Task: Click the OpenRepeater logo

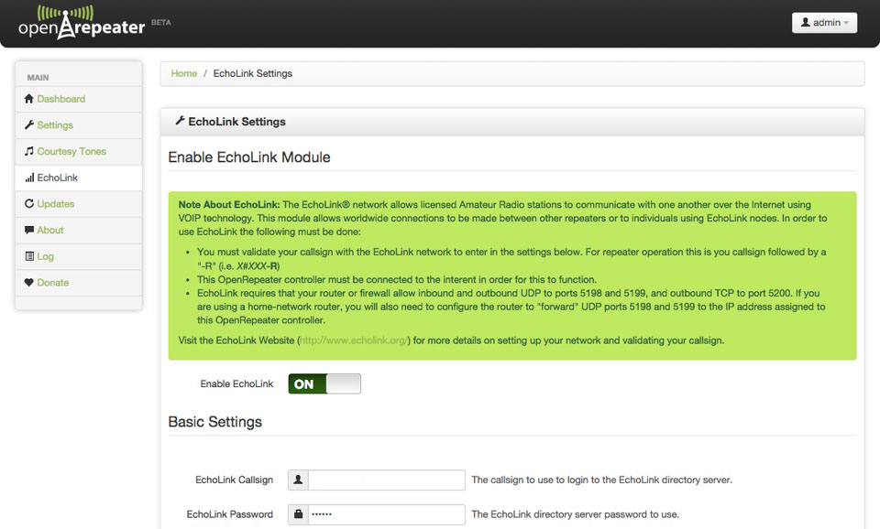Action: coord(82,22)
